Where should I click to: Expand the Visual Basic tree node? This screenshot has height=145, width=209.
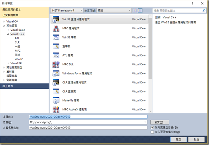8,30
